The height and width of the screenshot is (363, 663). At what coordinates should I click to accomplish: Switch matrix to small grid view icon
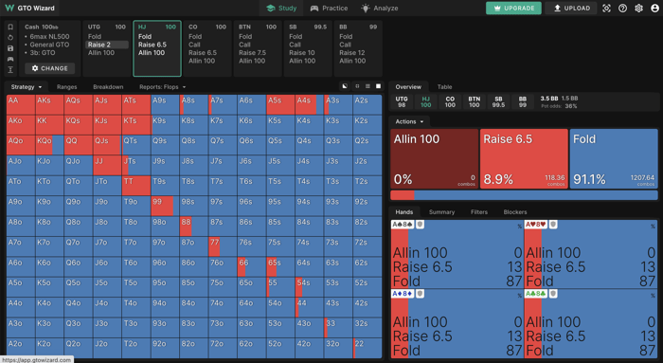pyautogui.click(x=357, y=86)
